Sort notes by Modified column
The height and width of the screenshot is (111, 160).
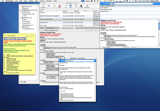pos(79,11)
